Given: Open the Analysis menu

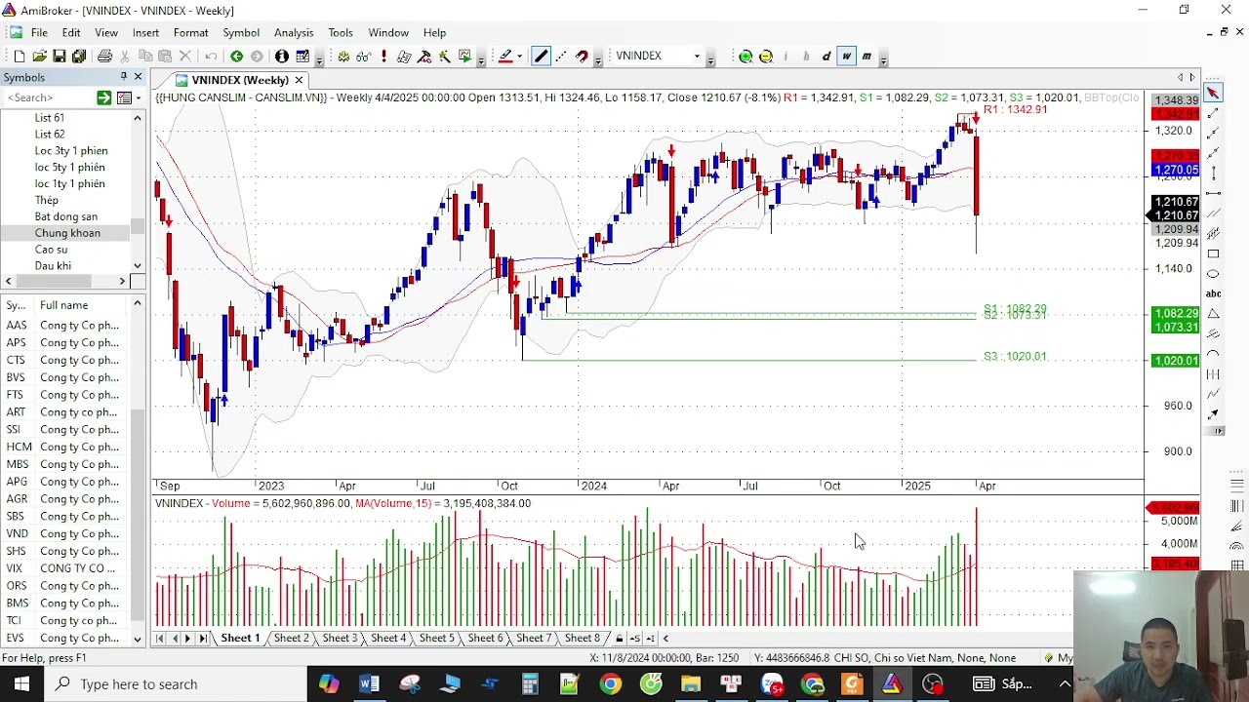Looking at the screenshot, I should [x=293, y=32].
